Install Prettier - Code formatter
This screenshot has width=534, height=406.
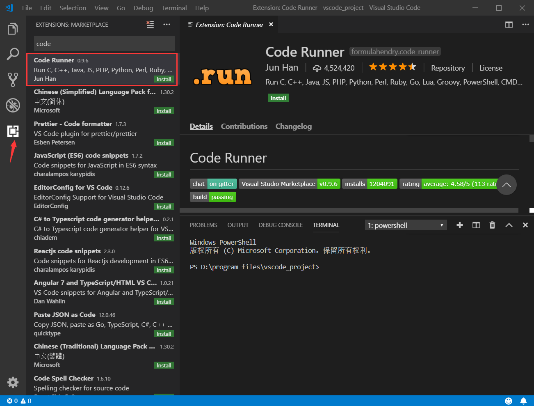point(164,143)
